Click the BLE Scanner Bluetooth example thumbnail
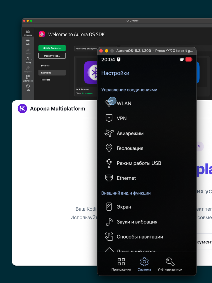Screen dimensions: 212x283 pos(91,72)
